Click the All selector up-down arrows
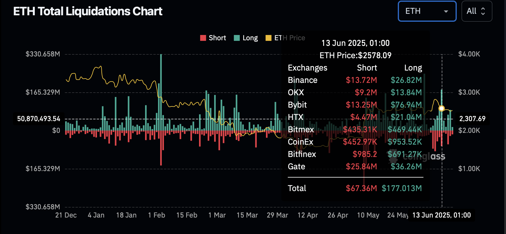 483,11
